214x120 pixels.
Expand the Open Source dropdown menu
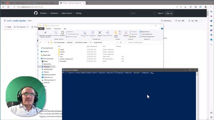[68, 13]
